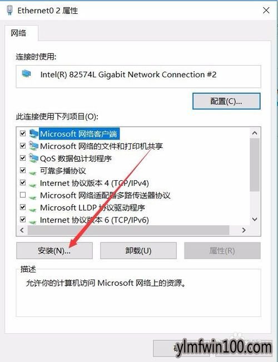278x362 pixels.
Task: Click the 卸载(U) button
Action: click(x=138, y=250)
